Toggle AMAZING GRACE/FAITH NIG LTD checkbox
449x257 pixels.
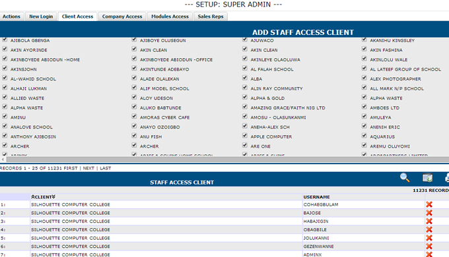244,107
